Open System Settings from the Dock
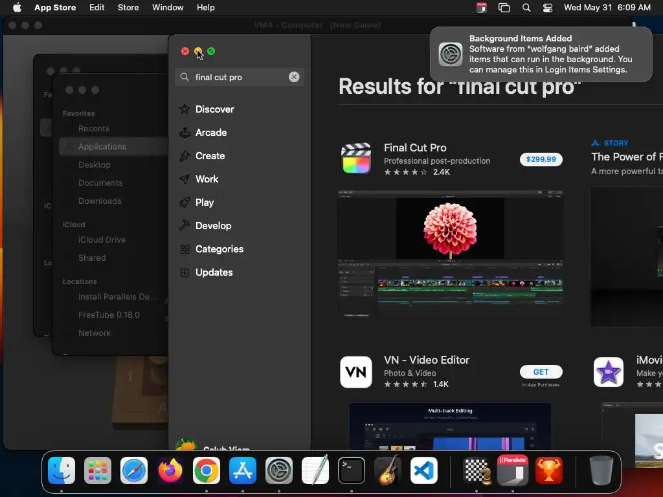This screenshot has height=497, width=663. point(279,470)
